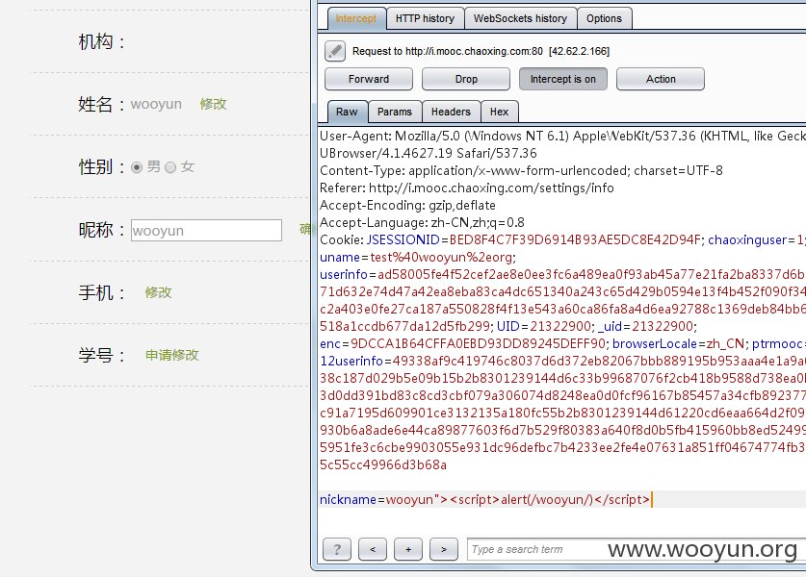Forward the intercepted request
The height and width of the screenshot is (577, 806).
click(369, 79)
